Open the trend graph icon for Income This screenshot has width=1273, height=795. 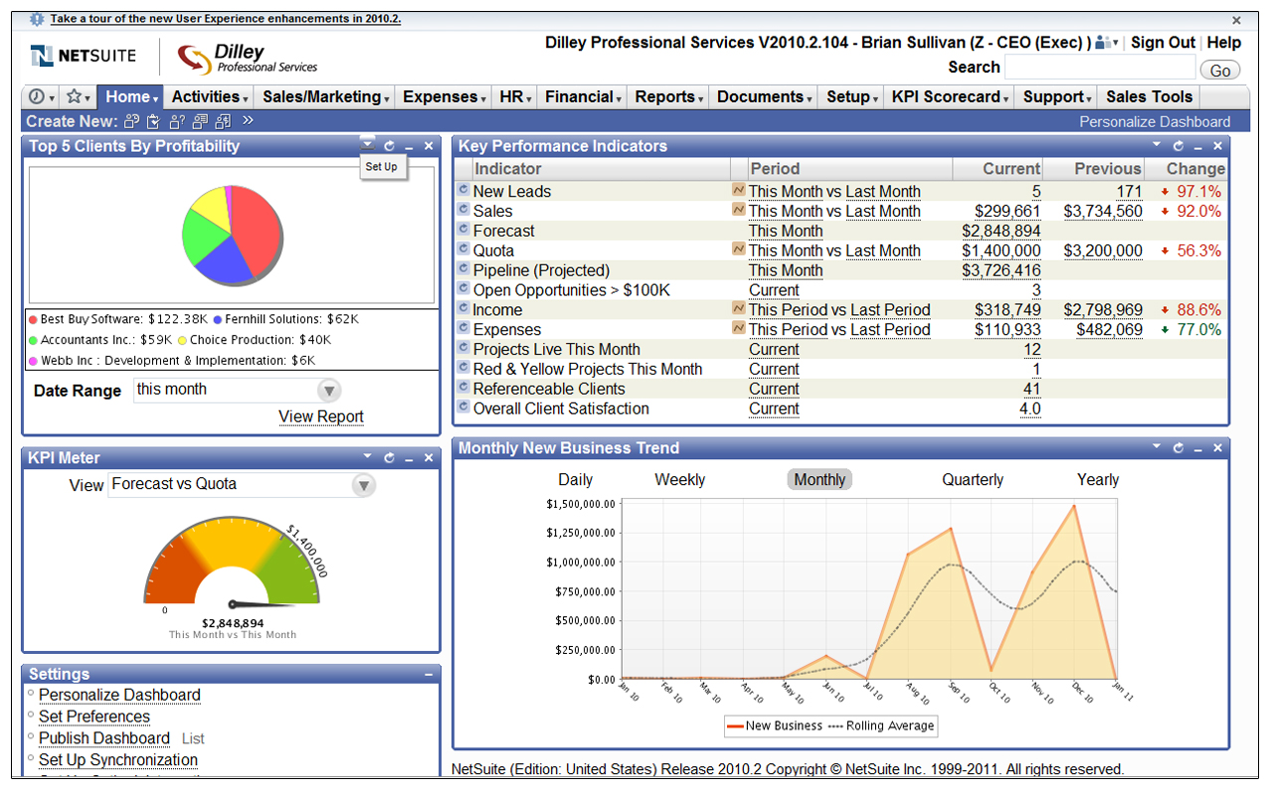coord(739,308)
